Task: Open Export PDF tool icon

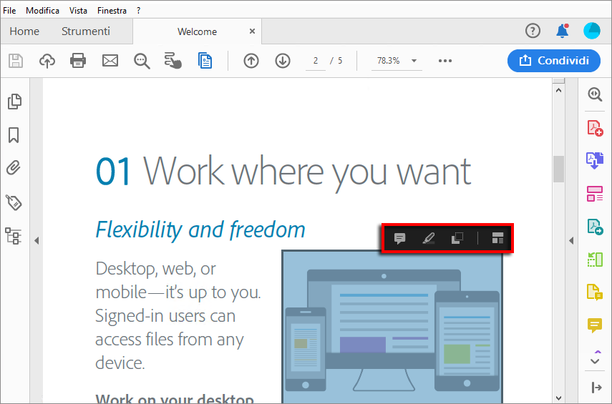Action: [x=595, y=161]
